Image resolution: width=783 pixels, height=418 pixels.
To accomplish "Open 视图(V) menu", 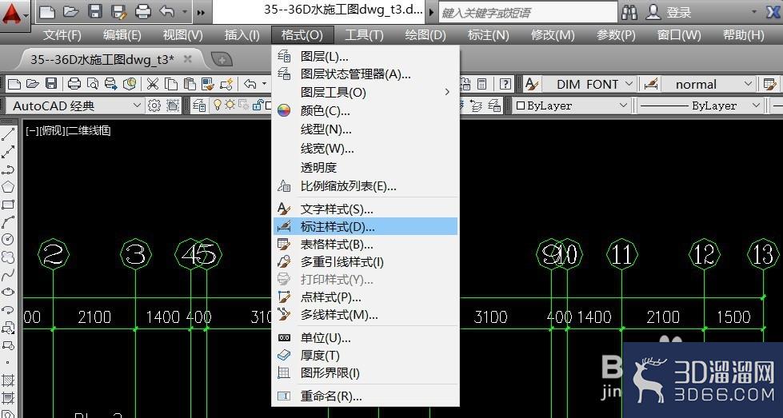I will click(x=183, y=35).
